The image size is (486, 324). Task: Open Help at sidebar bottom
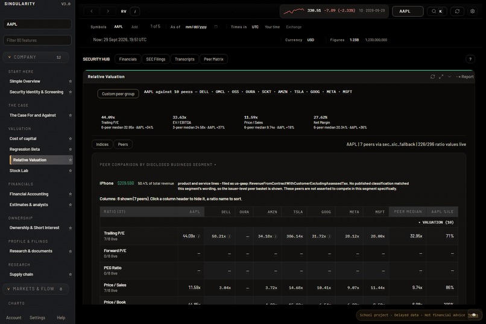pos(61,318)
